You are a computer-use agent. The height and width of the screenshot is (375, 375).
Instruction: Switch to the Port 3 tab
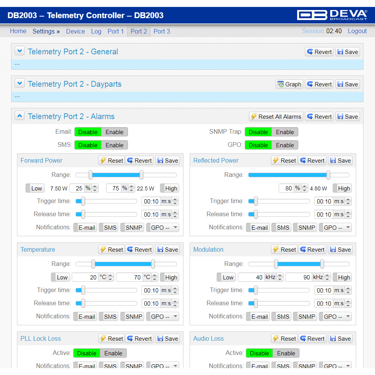coord(161,32)
